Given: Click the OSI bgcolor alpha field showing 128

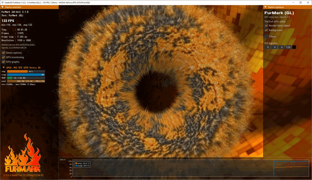Looking at the screenshot, I should tap(288, 47).
